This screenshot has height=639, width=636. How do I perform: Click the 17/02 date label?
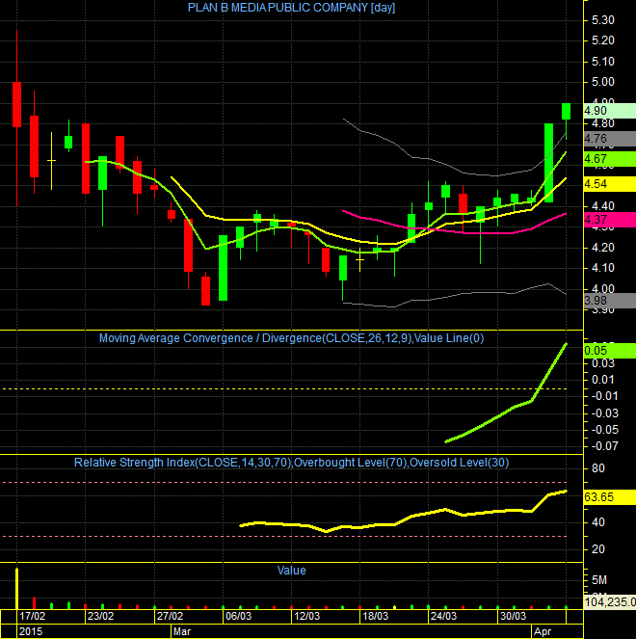point(32,616)
